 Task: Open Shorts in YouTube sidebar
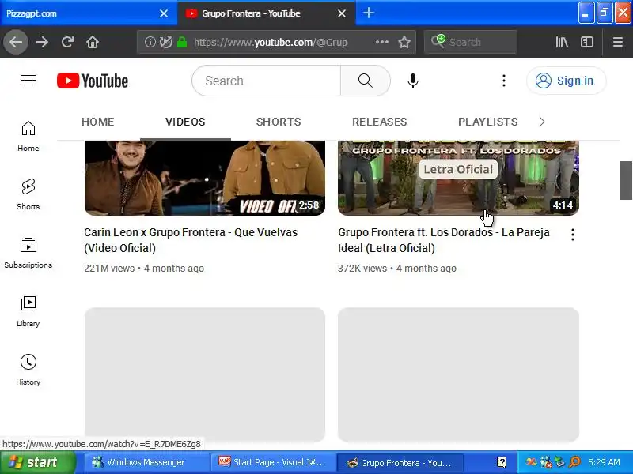28,194
